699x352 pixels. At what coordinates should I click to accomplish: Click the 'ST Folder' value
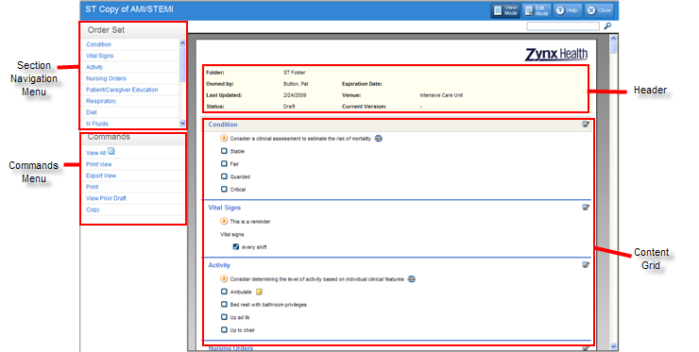pos(294,72)
